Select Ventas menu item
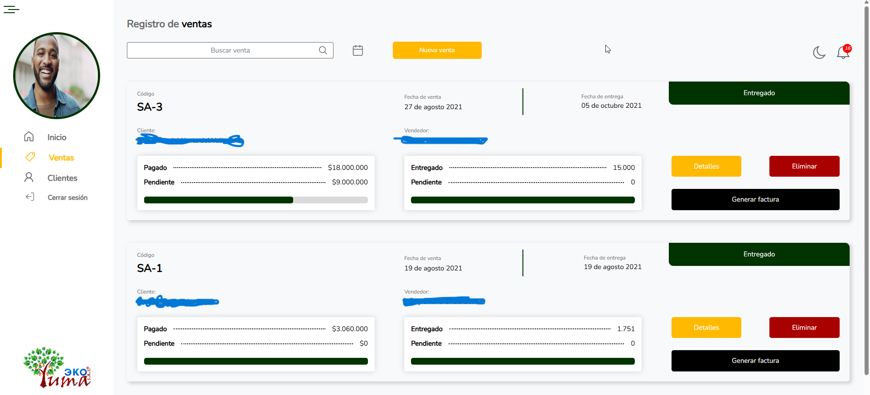This screenshot has width=870, height=395. pyautogui.click(x=61, y=158)
